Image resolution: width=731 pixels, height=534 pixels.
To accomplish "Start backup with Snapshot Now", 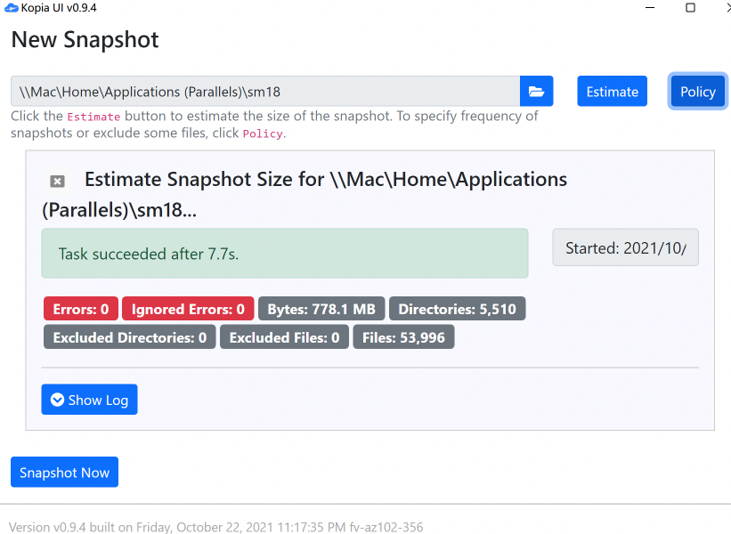I will point(64,473).
